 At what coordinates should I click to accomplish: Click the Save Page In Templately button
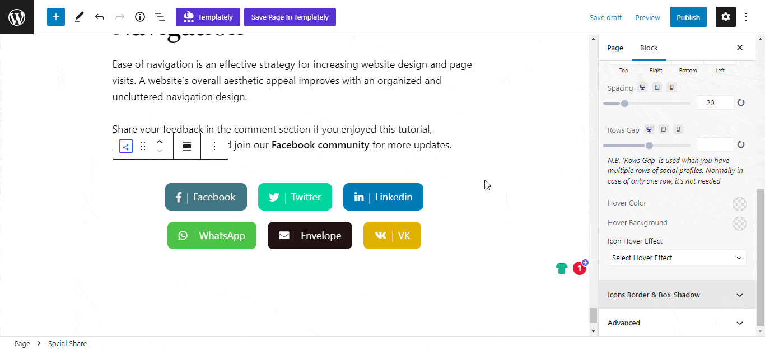pos(290,17)
